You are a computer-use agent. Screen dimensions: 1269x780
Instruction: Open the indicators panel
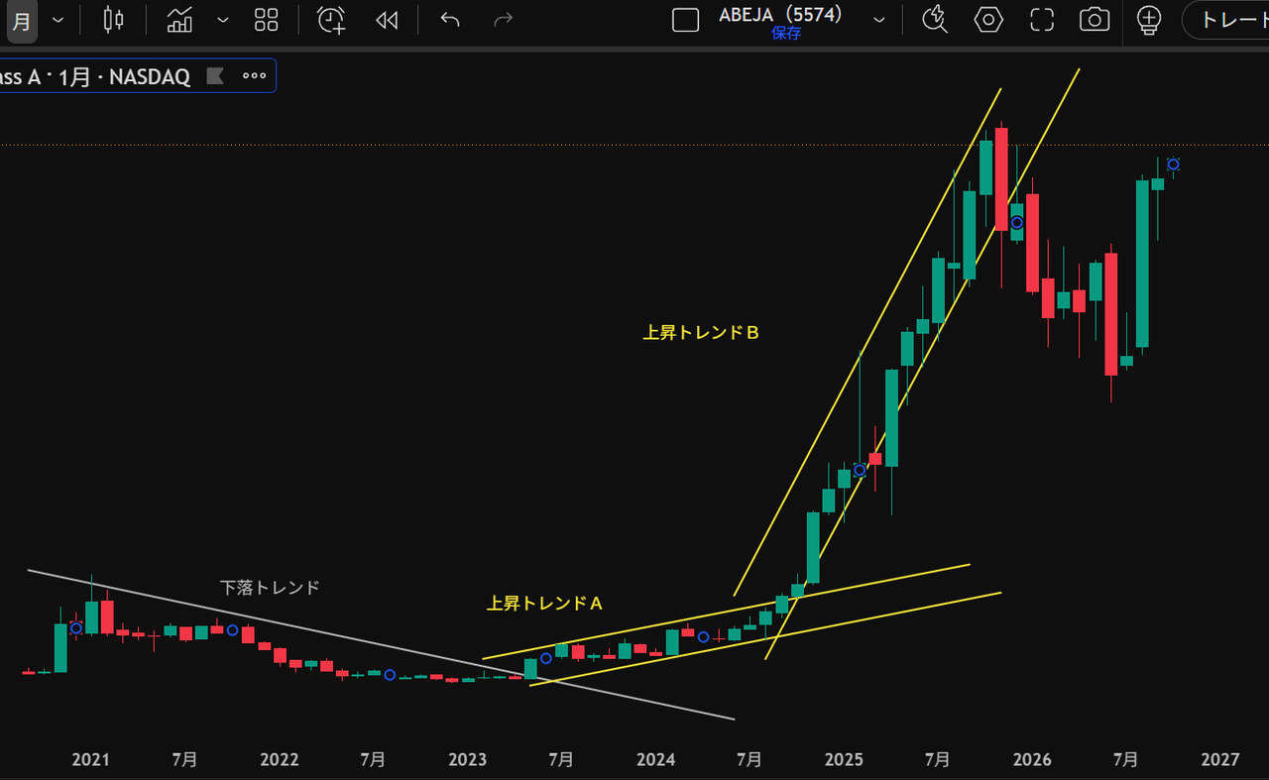click(x=179, y=20)
